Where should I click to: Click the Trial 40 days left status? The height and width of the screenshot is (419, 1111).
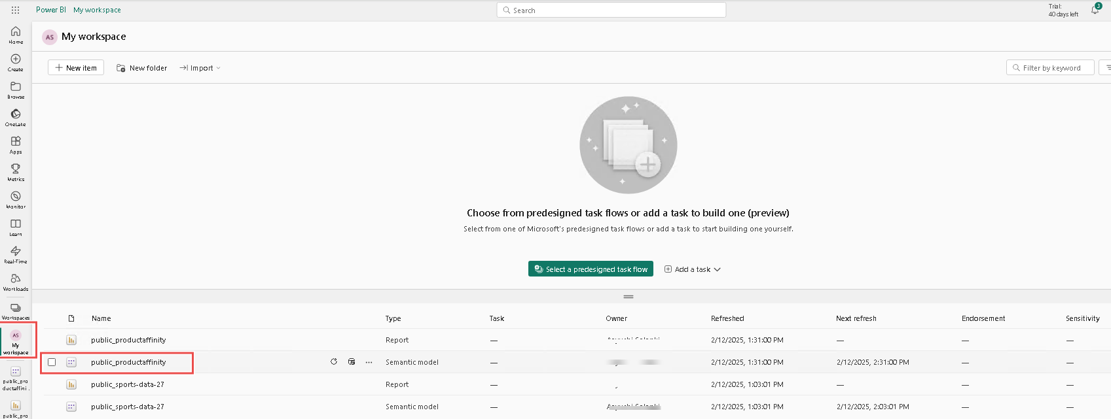point(1063,10)
